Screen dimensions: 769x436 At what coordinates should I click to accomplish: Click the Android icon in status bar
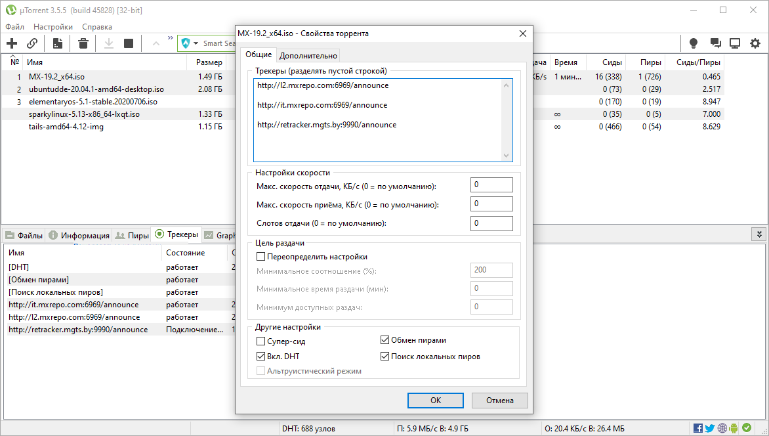coord(734,428)
